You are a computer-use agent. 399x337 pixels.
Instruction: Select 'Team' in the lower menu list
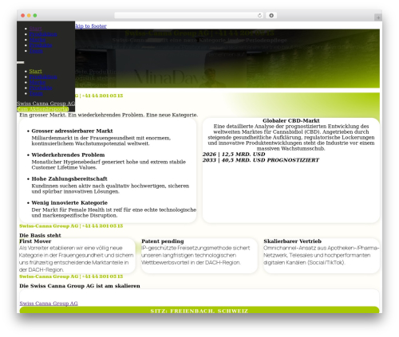[36, 93]
